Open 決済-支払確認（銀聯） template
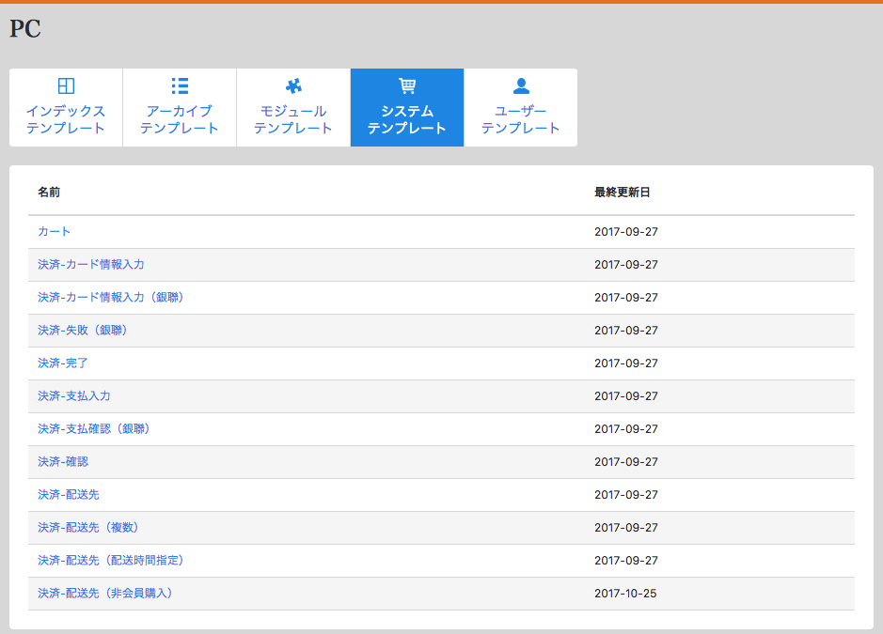This screenshot has height=634, width=883. tap(94, 429)
